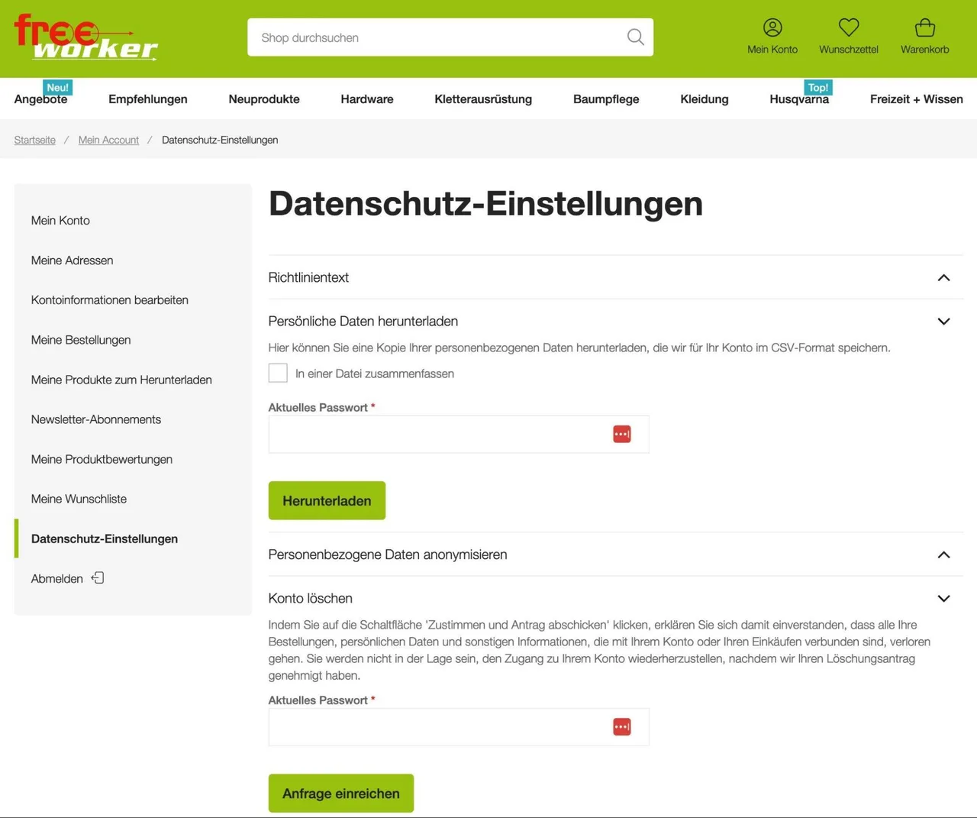
Task: Click the Konto löschen section header
Action: pos(615,599)
